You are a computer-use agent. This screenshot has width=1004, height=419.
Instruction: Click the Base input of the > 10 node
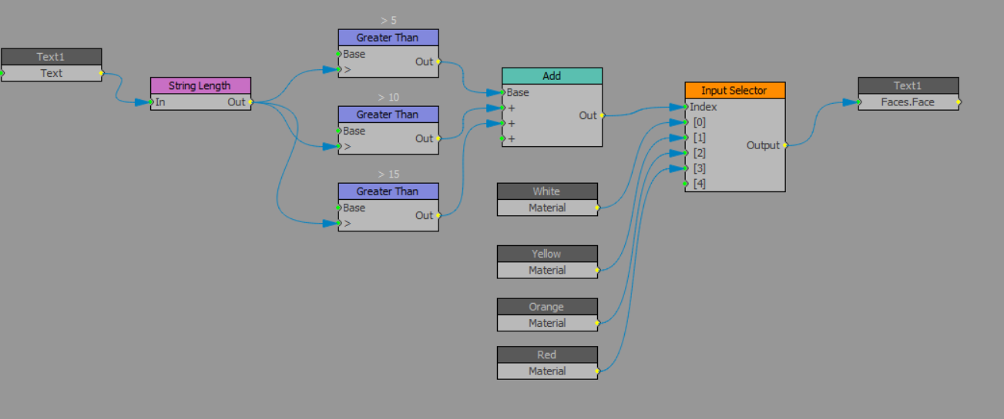pyautogui.click(x=339, y=131)
